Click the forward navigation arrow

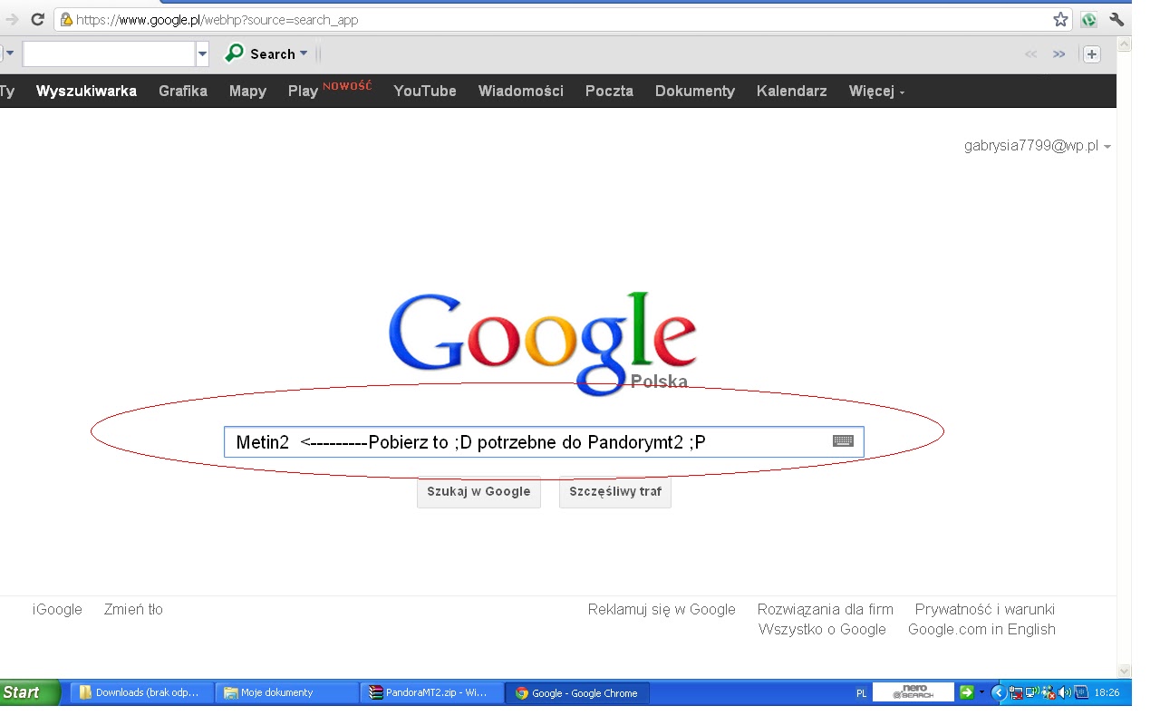[x=12, y=19]
